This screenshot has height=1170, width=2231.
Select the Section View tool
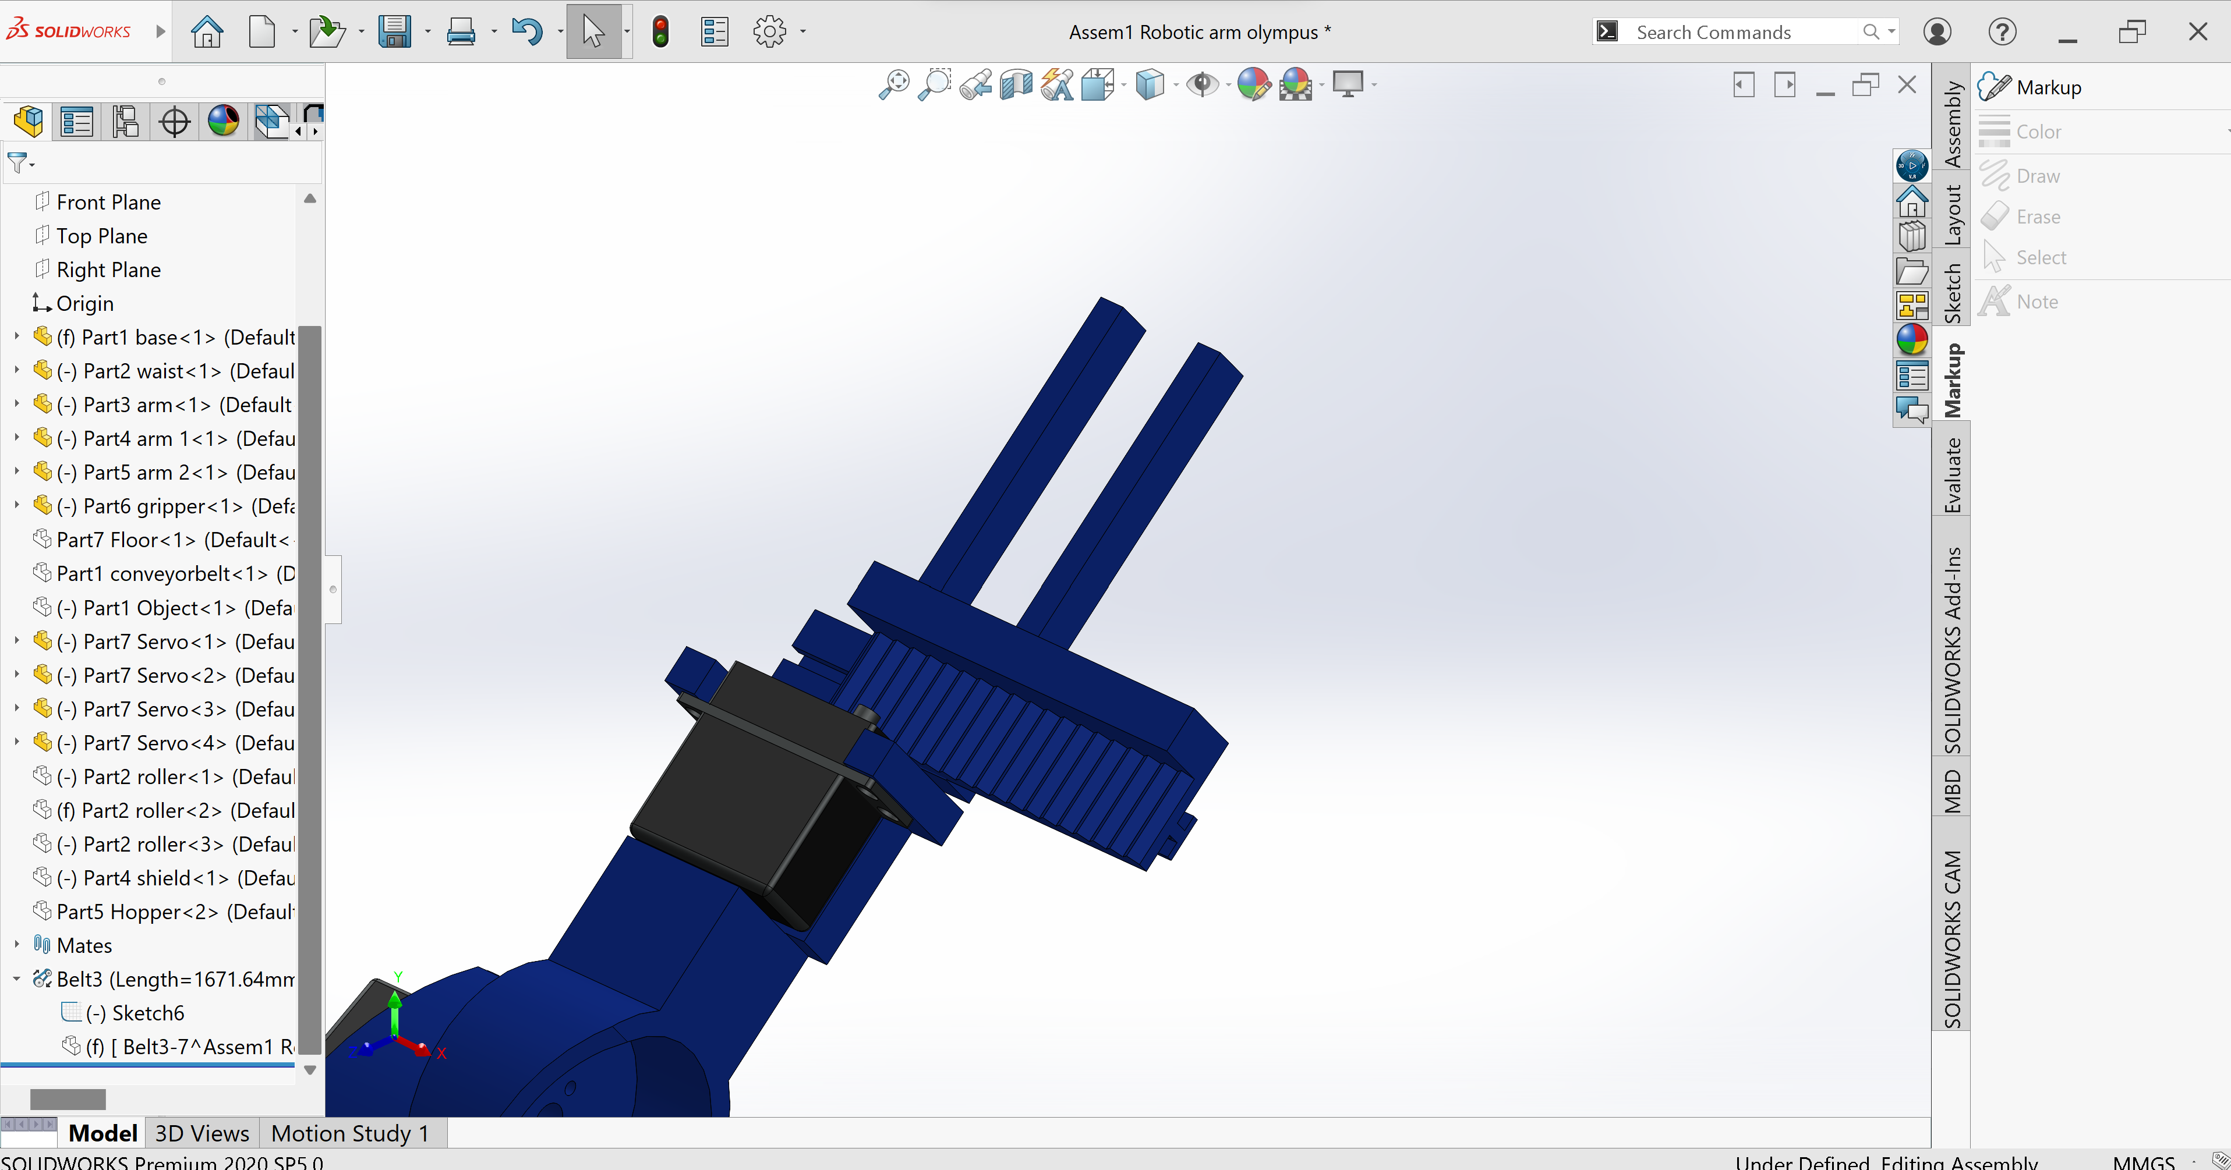pos(1016,85)
